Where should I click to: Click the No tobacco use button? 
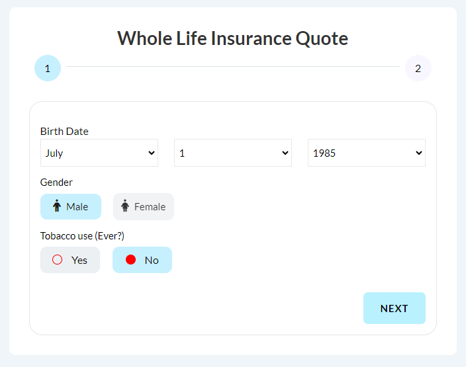(142, 260)
